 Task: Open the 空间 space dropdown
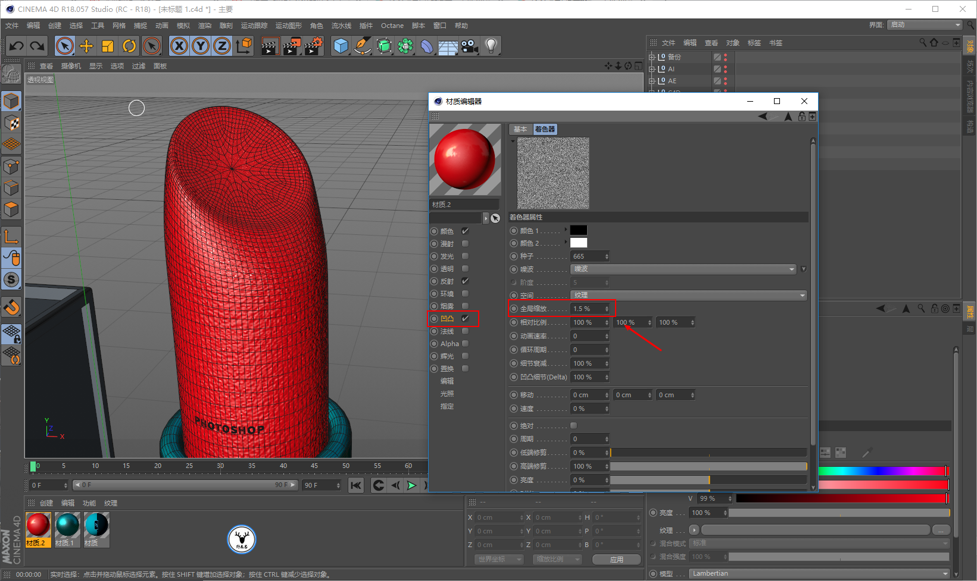tap(688, 296)
